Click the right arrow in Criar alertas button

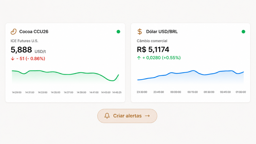point(147,116)
